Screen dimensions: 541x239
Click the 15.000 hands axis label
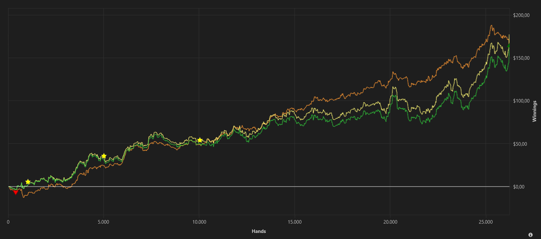tap(295, 222)
